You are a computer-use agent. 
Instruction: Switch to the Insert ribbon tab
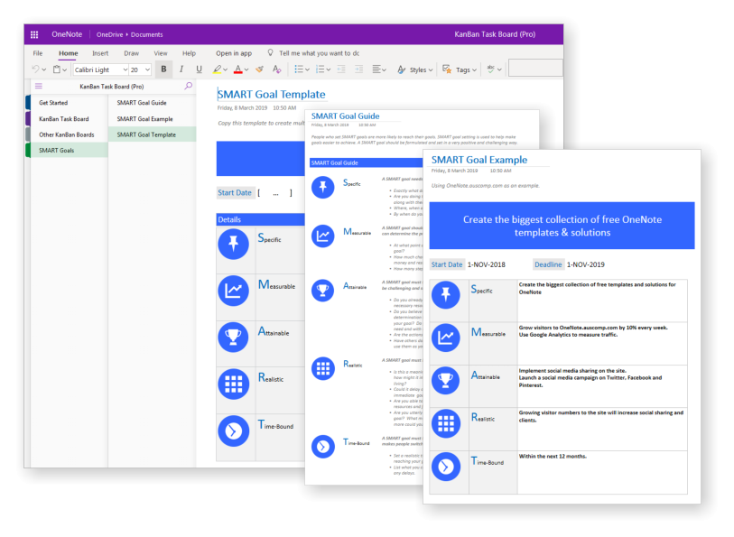point(99,53)
